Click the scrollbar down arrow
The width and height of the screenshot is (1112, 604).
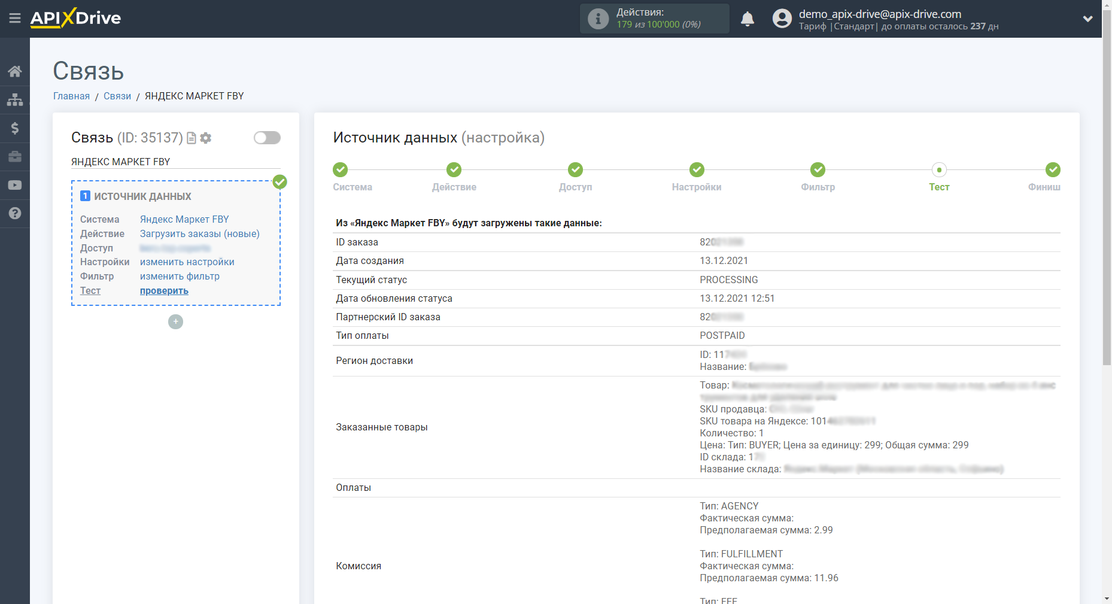pyautogui.click(x=1107, y=598)
